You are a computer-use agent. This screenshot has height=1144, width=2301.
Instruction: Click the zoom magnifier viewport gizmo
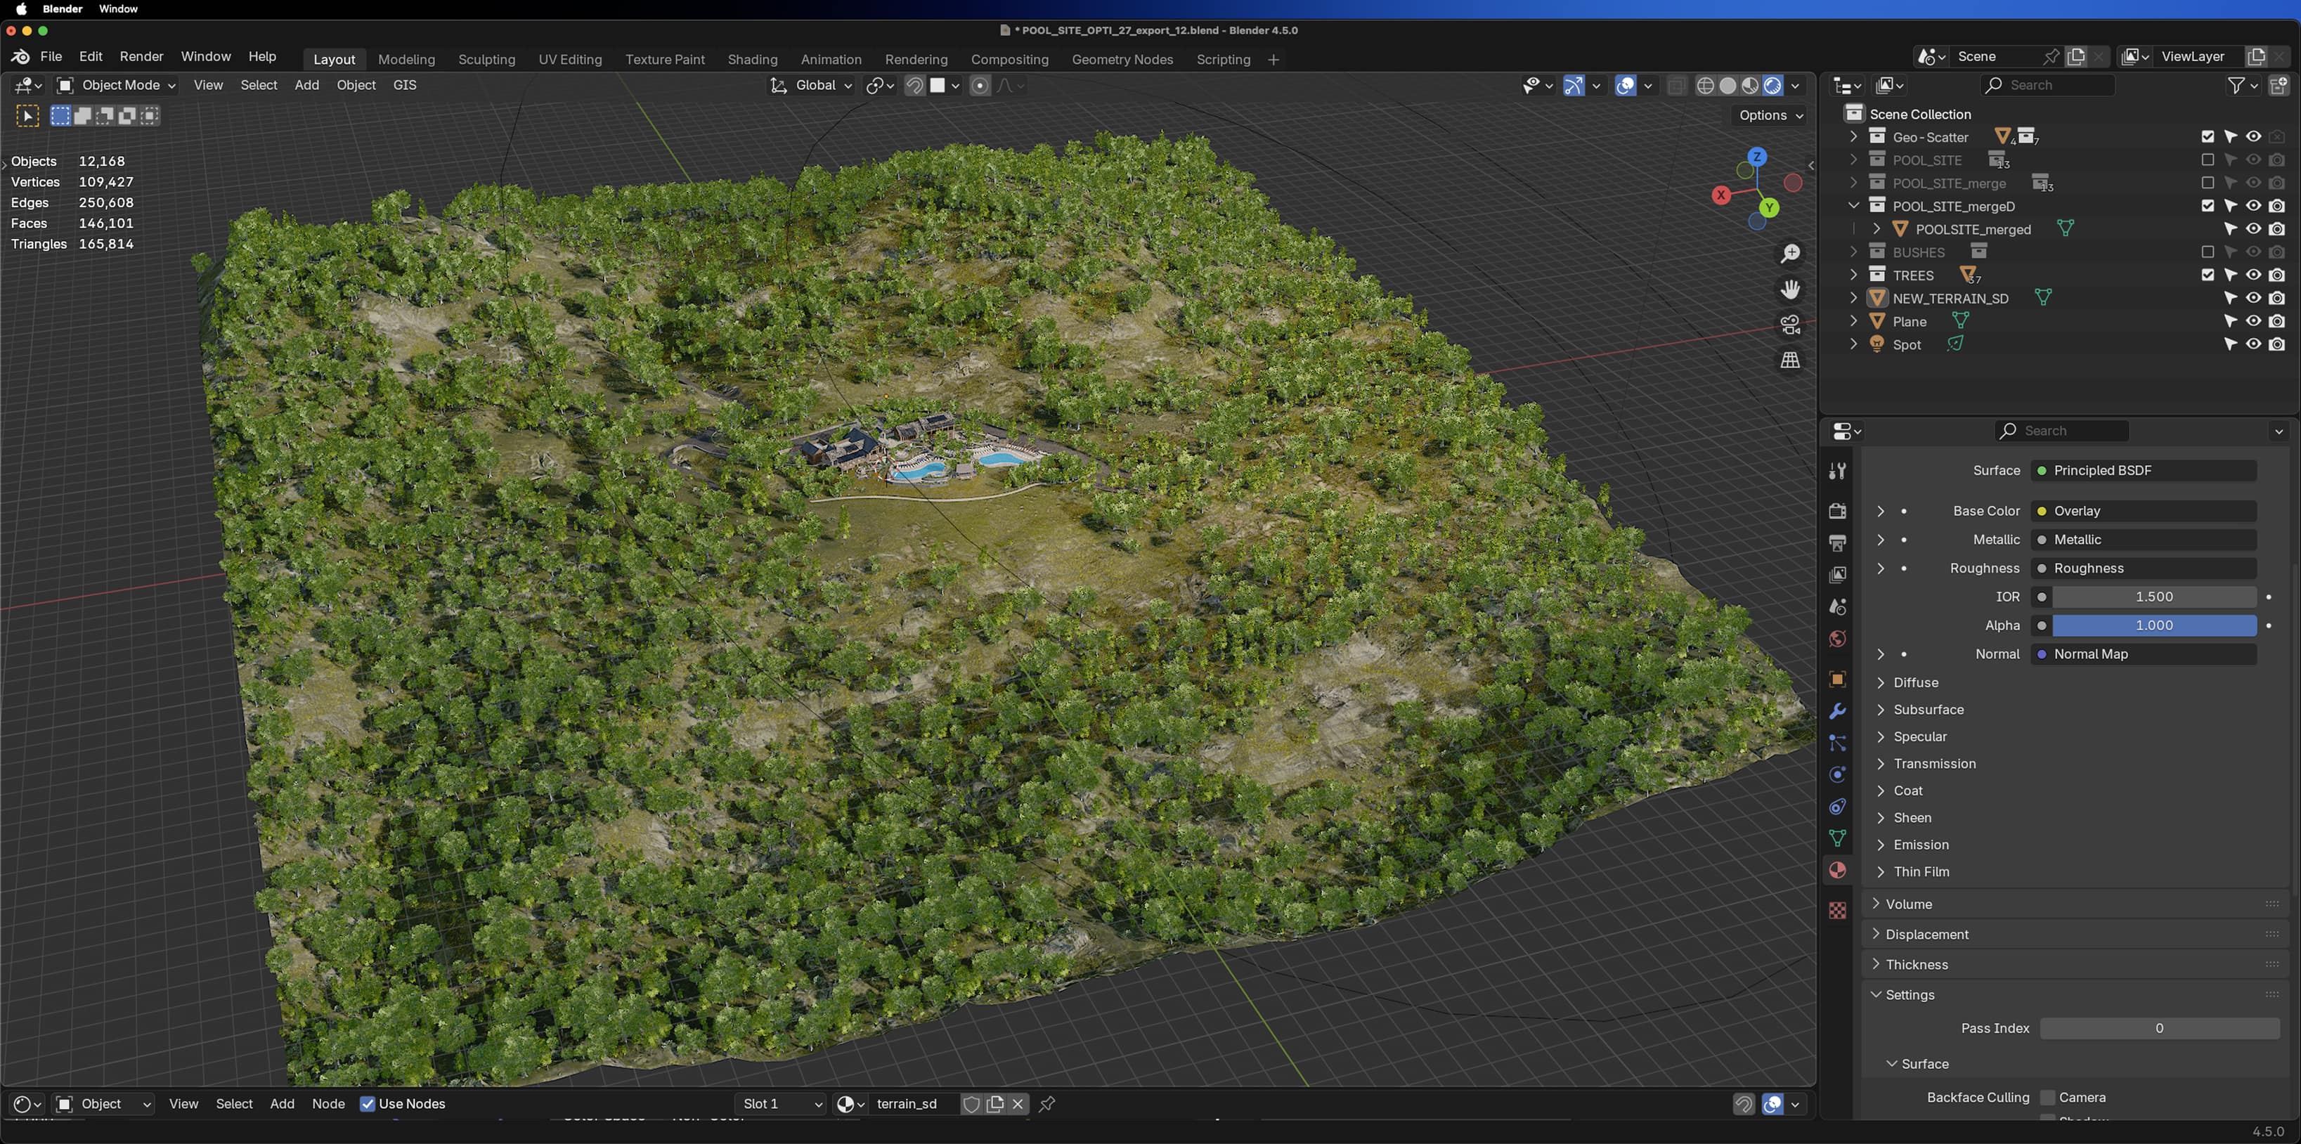1790,254
